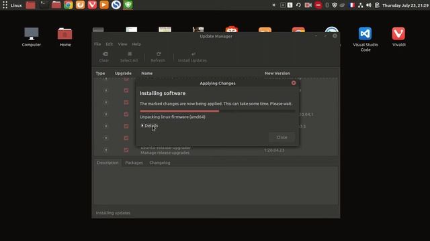This screenshot has width=430, height=241.
Task: Close the Applying Changes dialog with red X
Action: click(294, 83)
